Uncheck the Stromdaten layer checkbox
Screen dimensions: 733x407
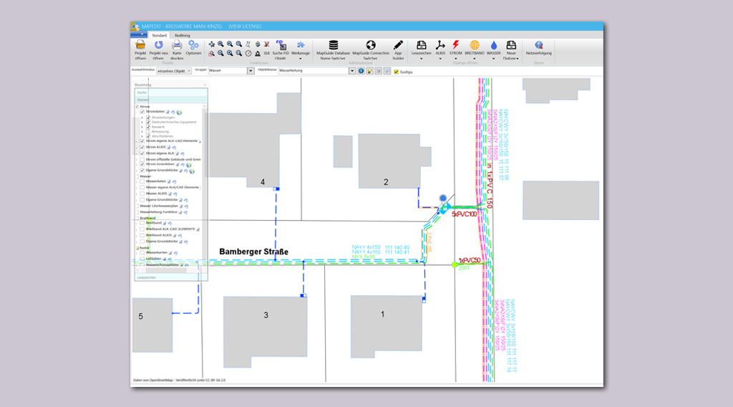coord(142,112)
